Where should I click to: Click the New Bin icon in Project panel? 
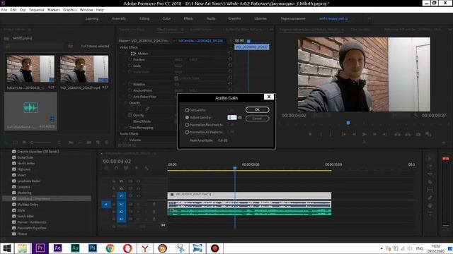point(88,143)
